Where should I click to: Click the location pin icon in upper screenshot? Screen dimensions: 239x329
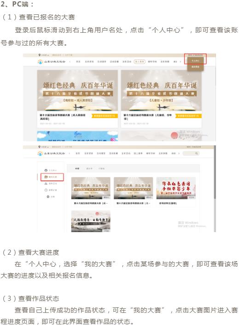point(40,55)
